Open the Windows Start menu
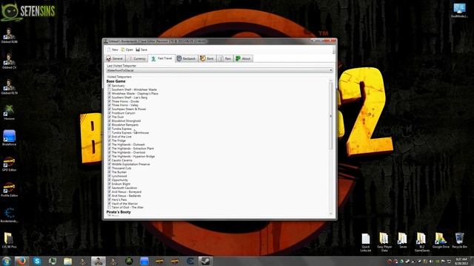This screenshot has height=266, width=474. pos(7,261)
